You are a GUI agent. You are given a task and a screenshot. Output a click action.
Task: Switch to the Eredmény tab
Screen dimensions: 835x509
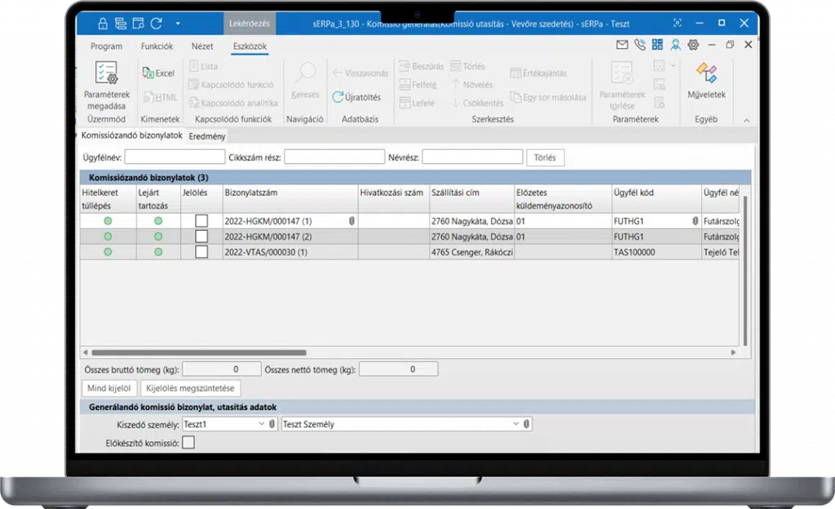click(207, 136)
